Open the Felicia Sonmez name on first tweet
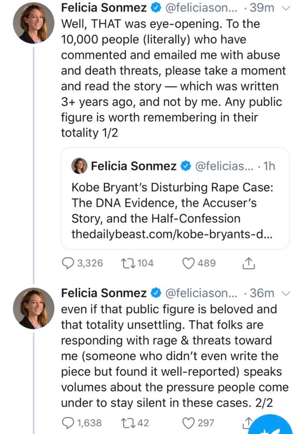This screenshot has height=434, width=299. pos(104,8)
